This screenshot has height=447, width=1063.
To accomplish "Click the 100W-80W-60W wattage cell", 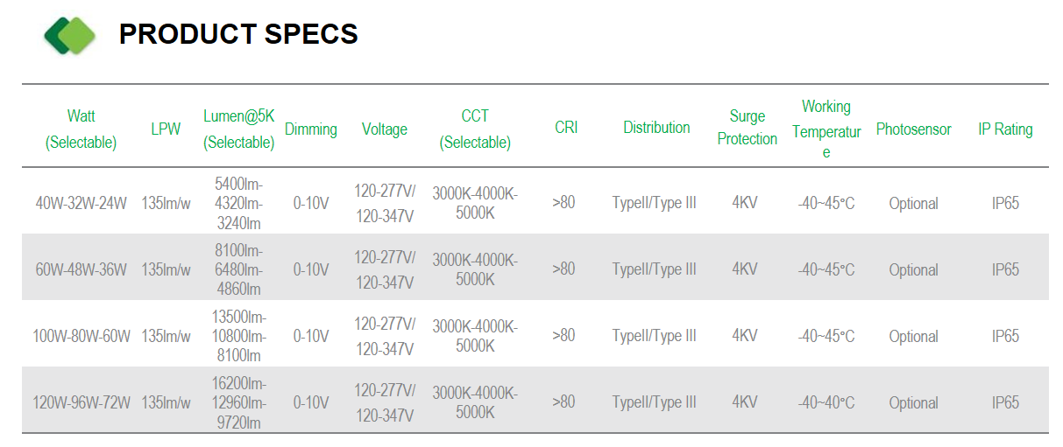I will (x=81, y=336).
